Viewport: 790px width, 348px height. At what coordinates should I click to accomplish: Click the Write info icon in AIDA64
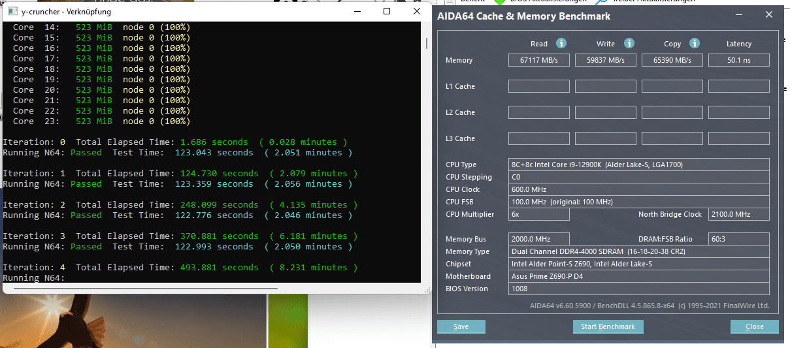[629, 43]
